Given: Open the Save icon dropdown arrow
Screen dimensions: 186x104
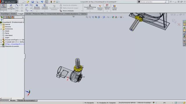Looking at the screenshot, I should click(35, 2).
